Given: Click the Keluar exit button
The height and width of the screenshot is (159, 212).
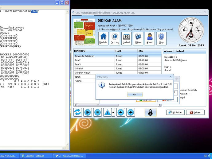Looking at the screenshot, I should (x=195, y=112).
